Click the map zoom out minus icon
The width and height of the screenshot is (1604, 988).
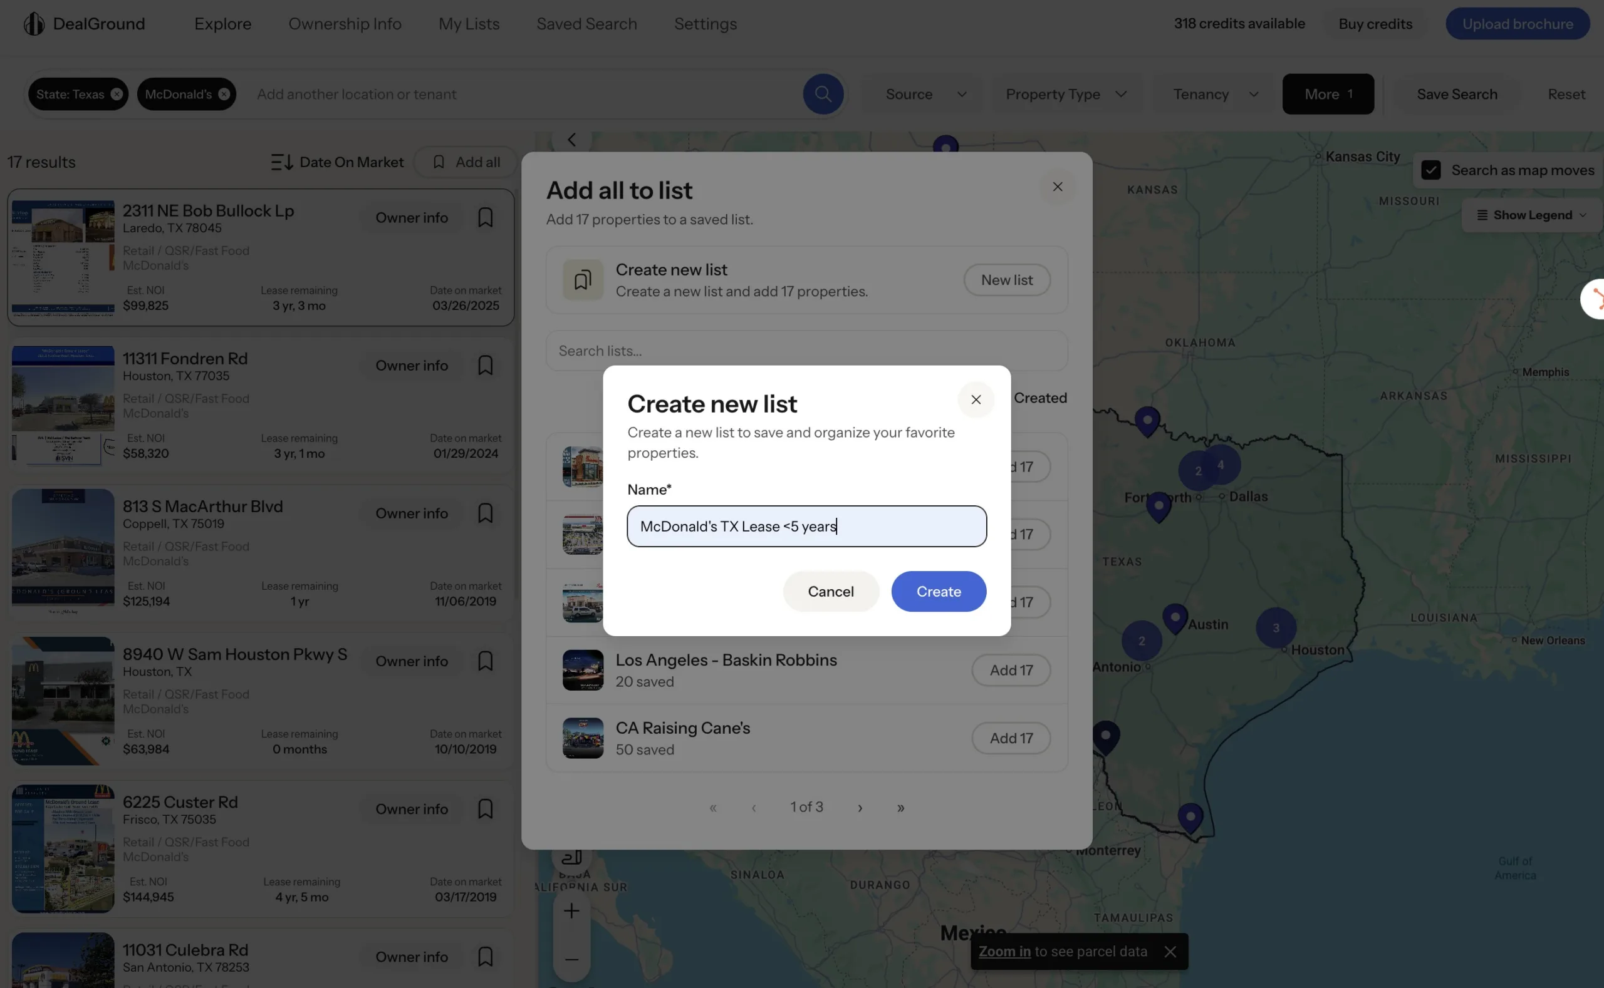coord(571,959)
